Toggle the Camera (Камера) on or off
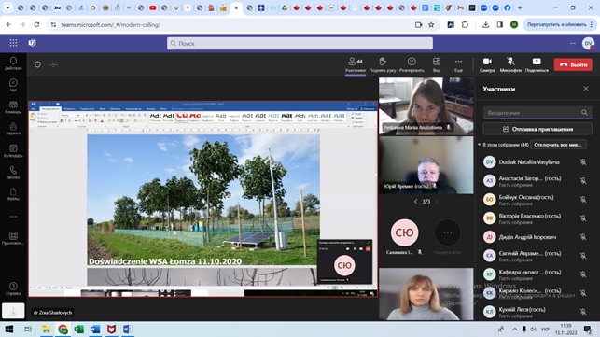 click(487, 64)
